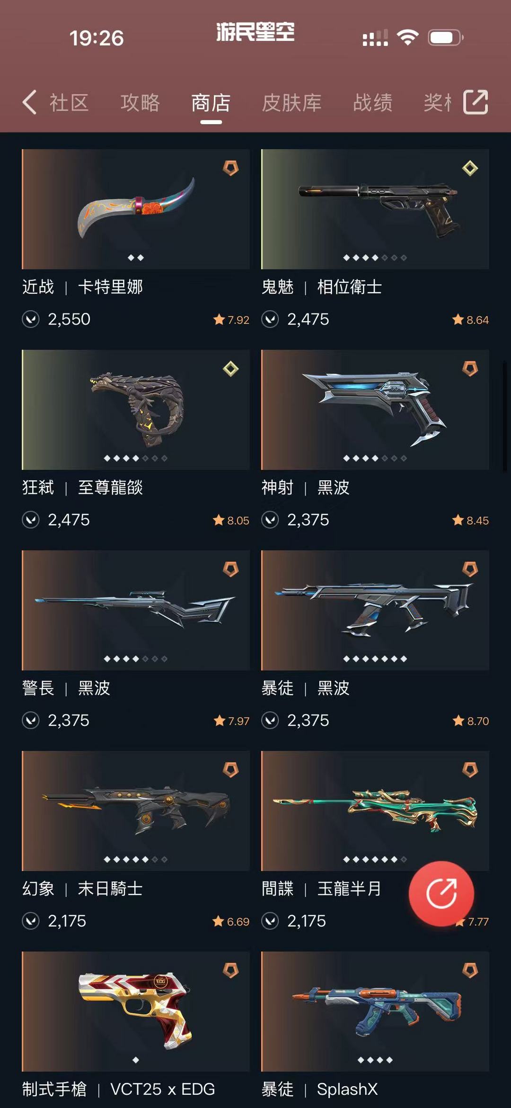
Task: Tap star rating 8.70 for 暴徒 黑波
Action: (x=470, y=721)
